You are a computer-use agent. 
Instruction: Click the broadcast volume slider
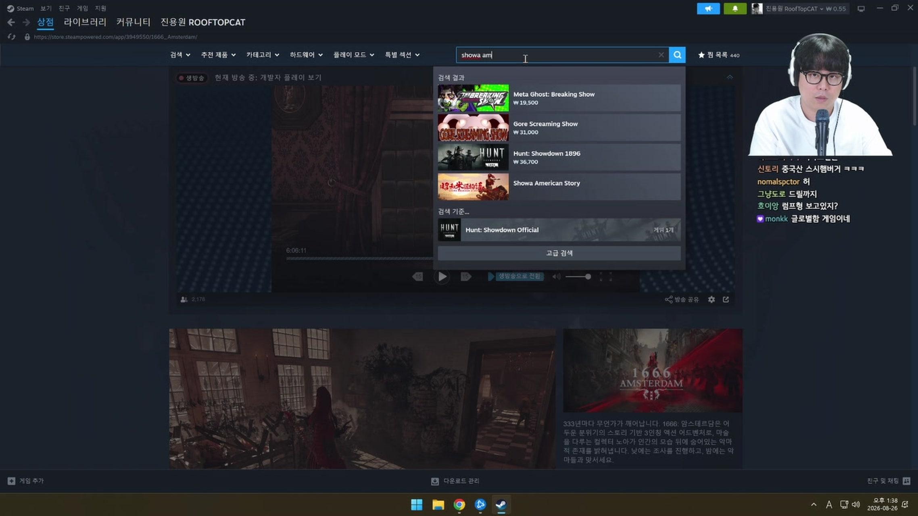578,277
